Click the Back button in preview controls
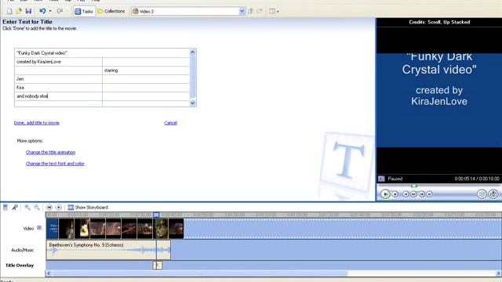 (406, 194)
